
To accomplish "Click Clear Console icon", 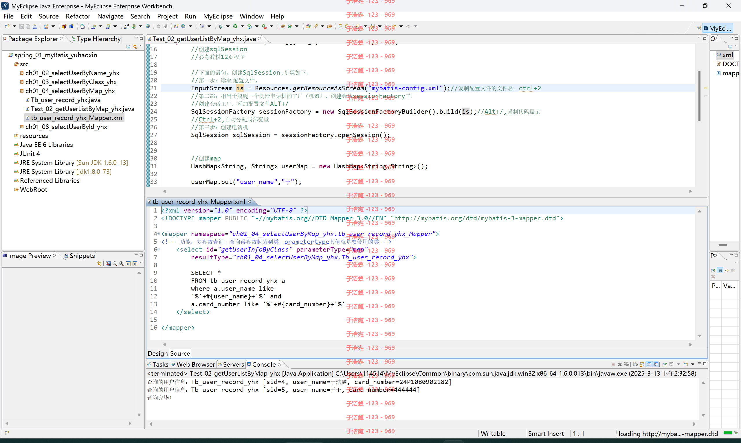I will point(635,364).
